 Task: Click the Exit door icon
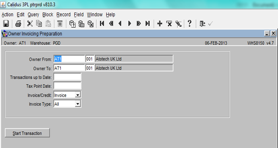pyautogui.click(x=202, y=24)
